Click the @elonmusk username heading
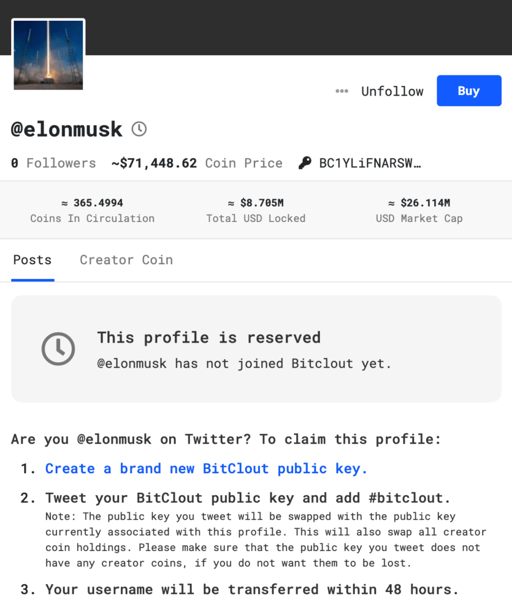512x608 pixels. coord(66,129)
